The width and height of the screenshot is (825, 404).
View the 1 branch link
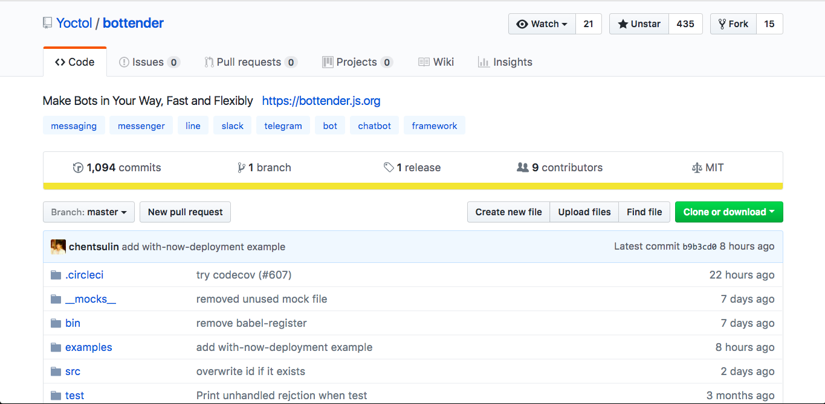(265, 168)
